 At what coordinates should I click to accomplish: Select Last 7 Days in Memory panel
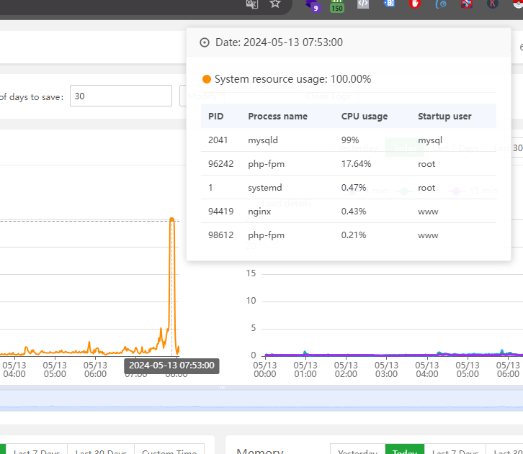[x=455, y=450]
